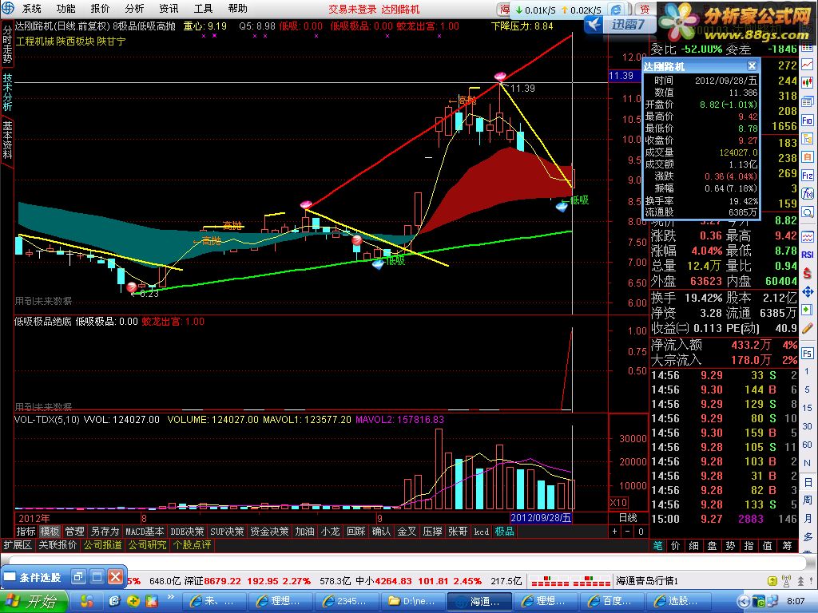Select the MACD基本 template tab

coord(145,531)
